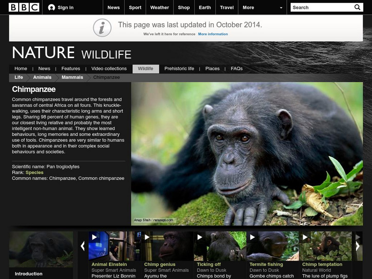Click the Common names line
The height and width of the screenshot is (279, 372).
coord(68,178)
